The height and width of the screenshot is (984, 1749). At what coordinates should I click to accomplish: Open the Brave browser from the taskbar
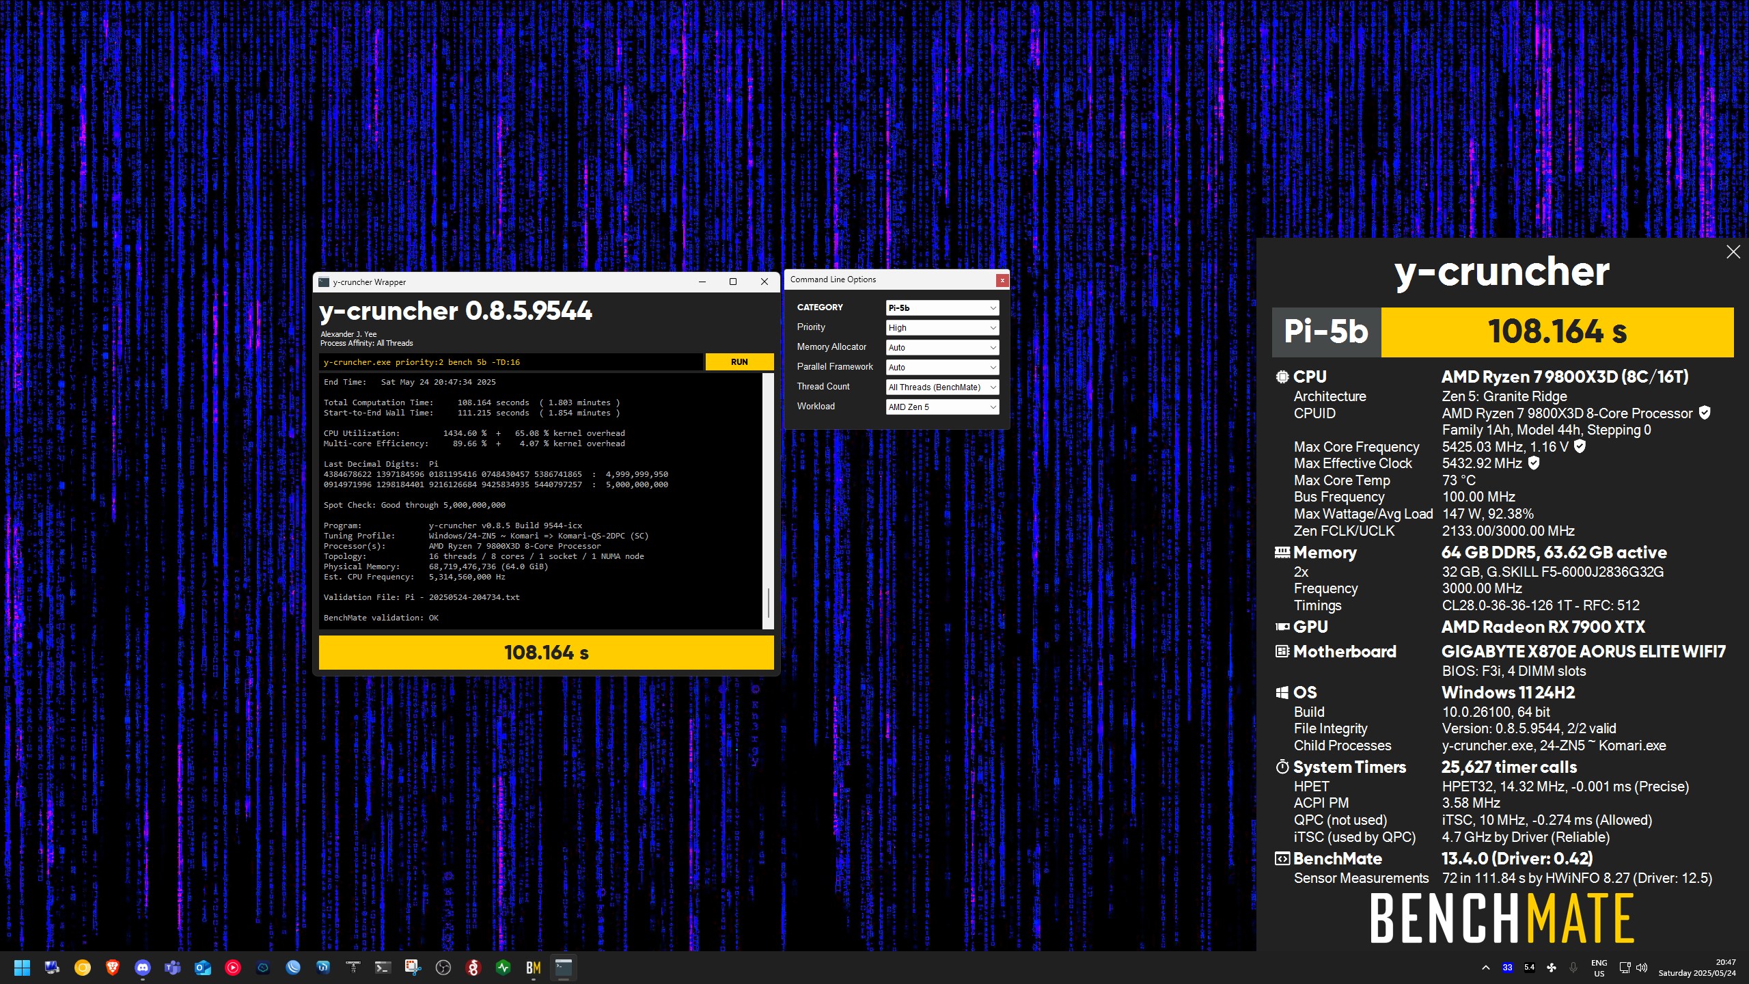(113, 968)
